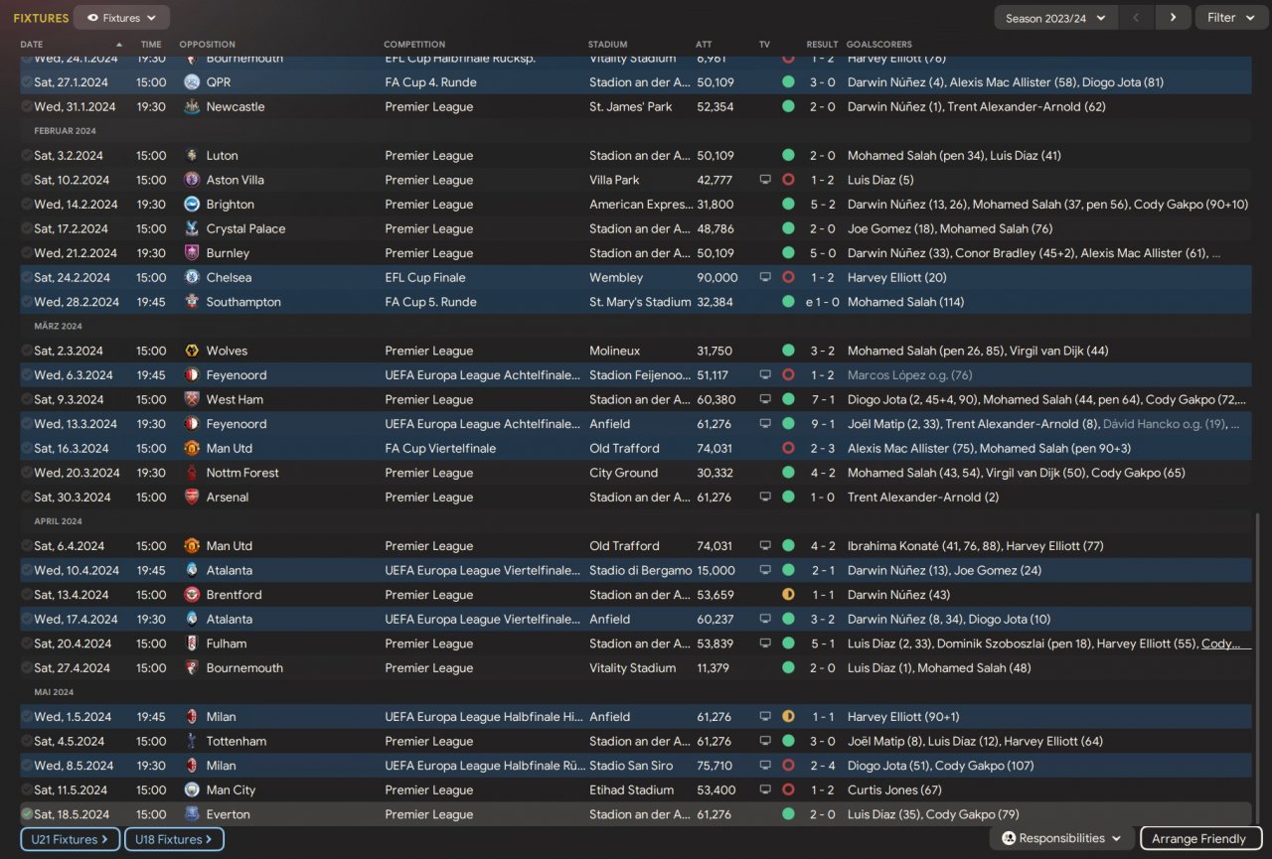Click the 'Wembley' stadium cell
Screen dimensions: 1272x859
[616, 278]
